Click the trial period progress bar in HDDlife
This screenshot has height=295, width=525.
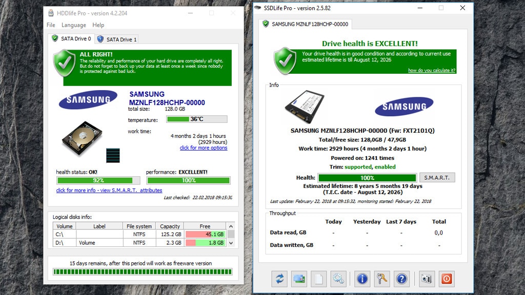143,271
